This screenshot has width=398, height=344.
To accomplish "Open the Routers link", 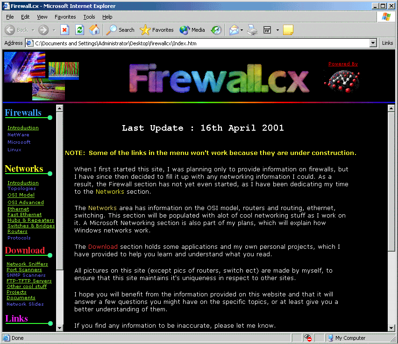I will point(17,231).
